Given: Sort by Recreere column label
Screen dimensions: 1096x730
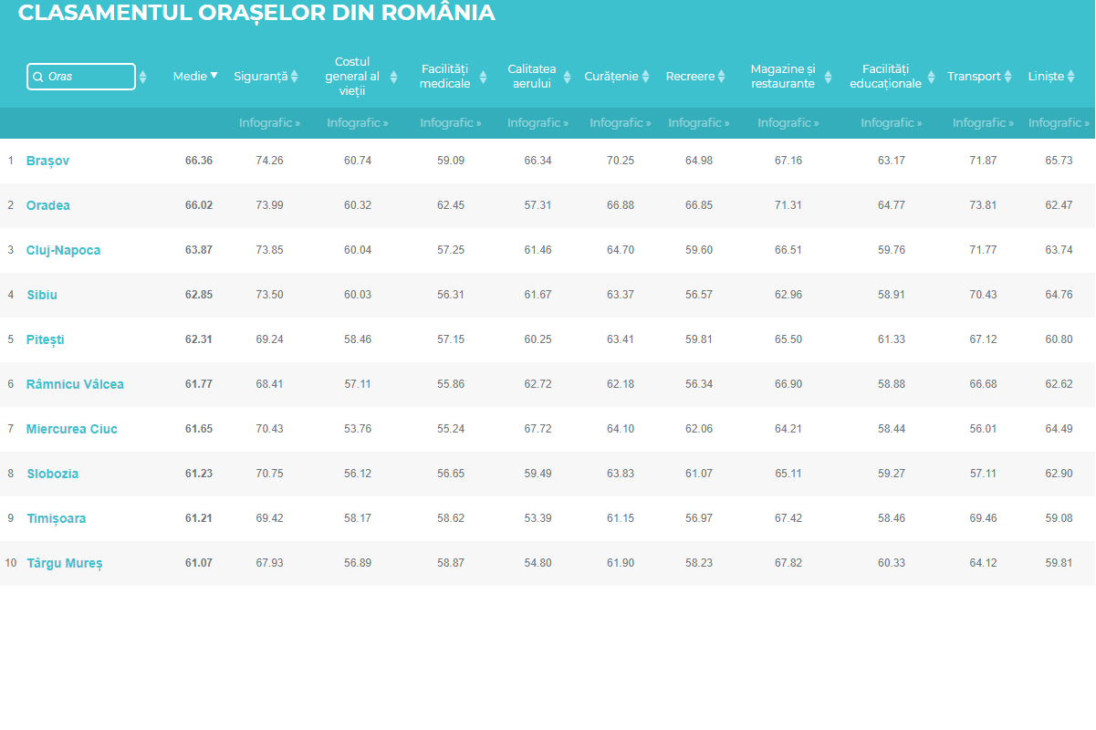Looking at the screenshot, I should (x=690, y=77).
